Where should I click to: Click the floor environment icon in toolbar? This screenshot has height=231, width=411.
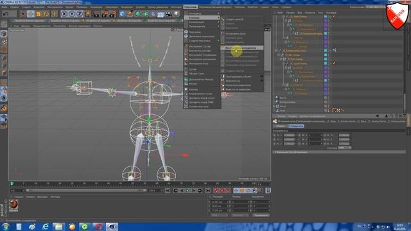tap(161, 13)
